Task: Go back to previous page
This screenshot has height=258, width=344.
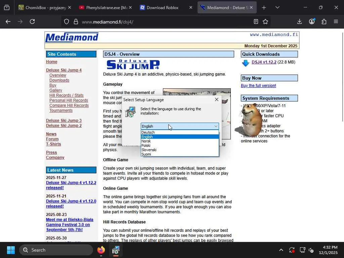Action: 8,21
